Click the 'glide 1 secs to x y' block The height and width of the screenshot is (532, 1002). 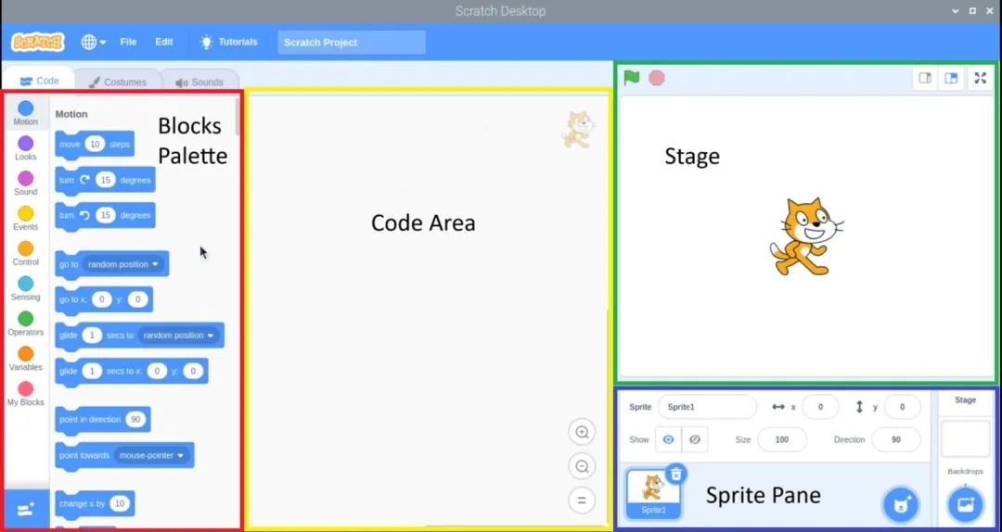(x=132, y=371)
